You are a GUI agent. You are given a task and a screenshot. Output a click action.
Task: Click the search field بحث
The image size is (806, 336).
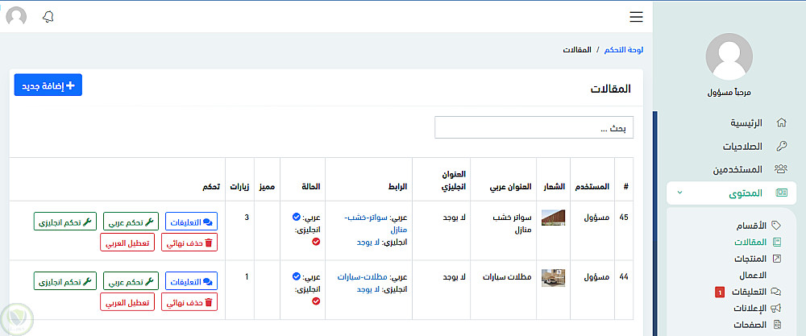tap(534, 128)
